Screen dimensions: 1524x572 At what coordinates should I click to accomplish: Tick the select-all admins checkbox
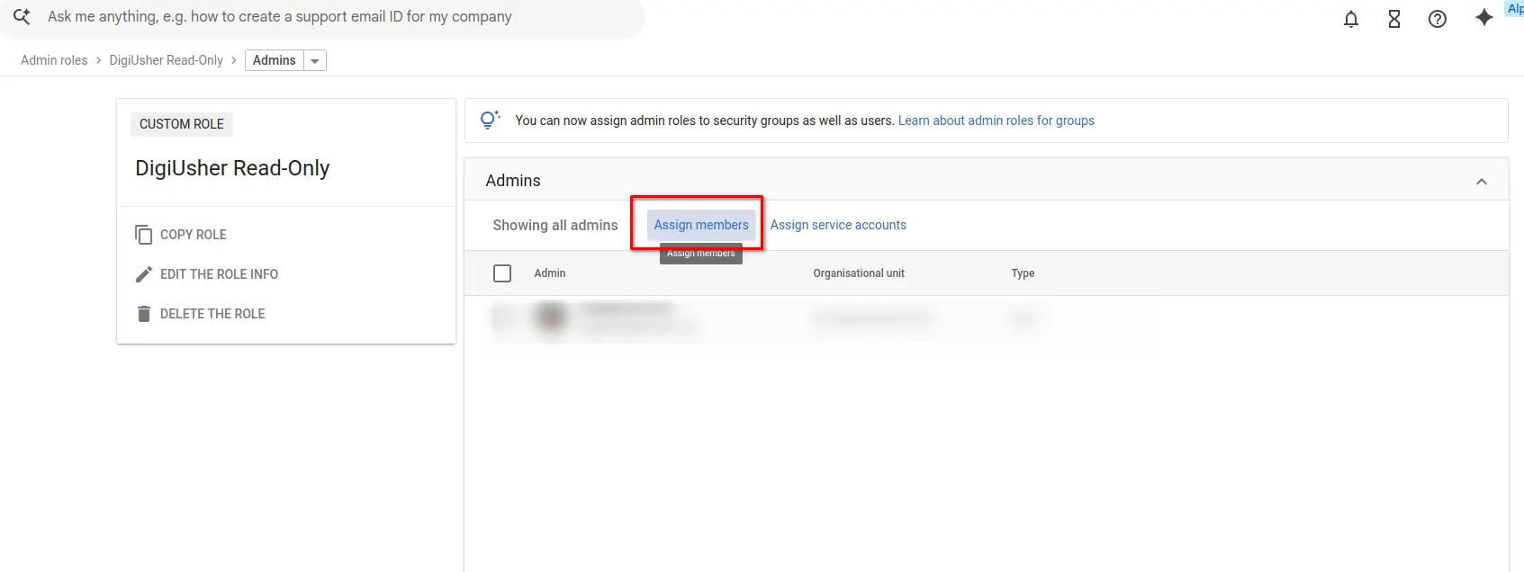click(x=502, y=273)
